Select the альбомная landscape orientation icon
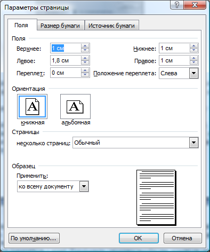The height and width of the screenshot is (252, 210). point(75,106)
